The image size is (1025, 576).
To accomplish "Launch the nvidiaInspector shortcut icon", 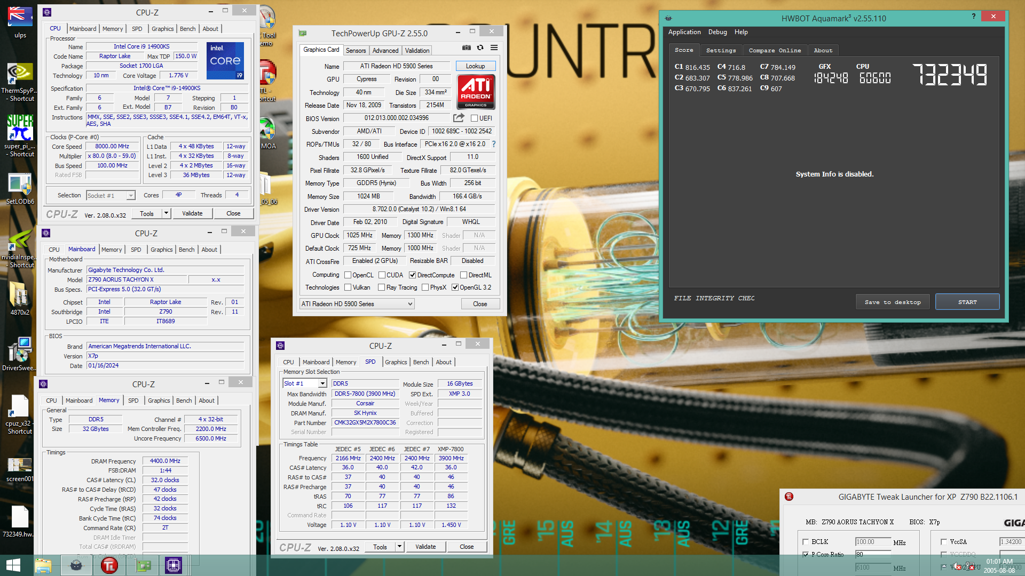I will [x=20, y=248].
